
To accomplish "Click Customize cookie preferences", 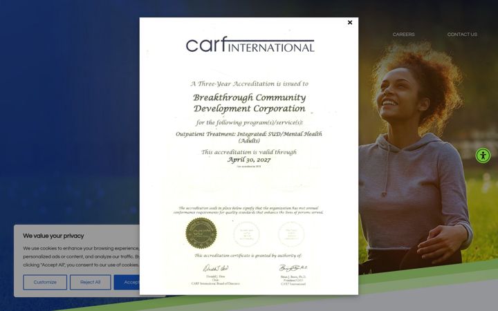I will 45,282.
